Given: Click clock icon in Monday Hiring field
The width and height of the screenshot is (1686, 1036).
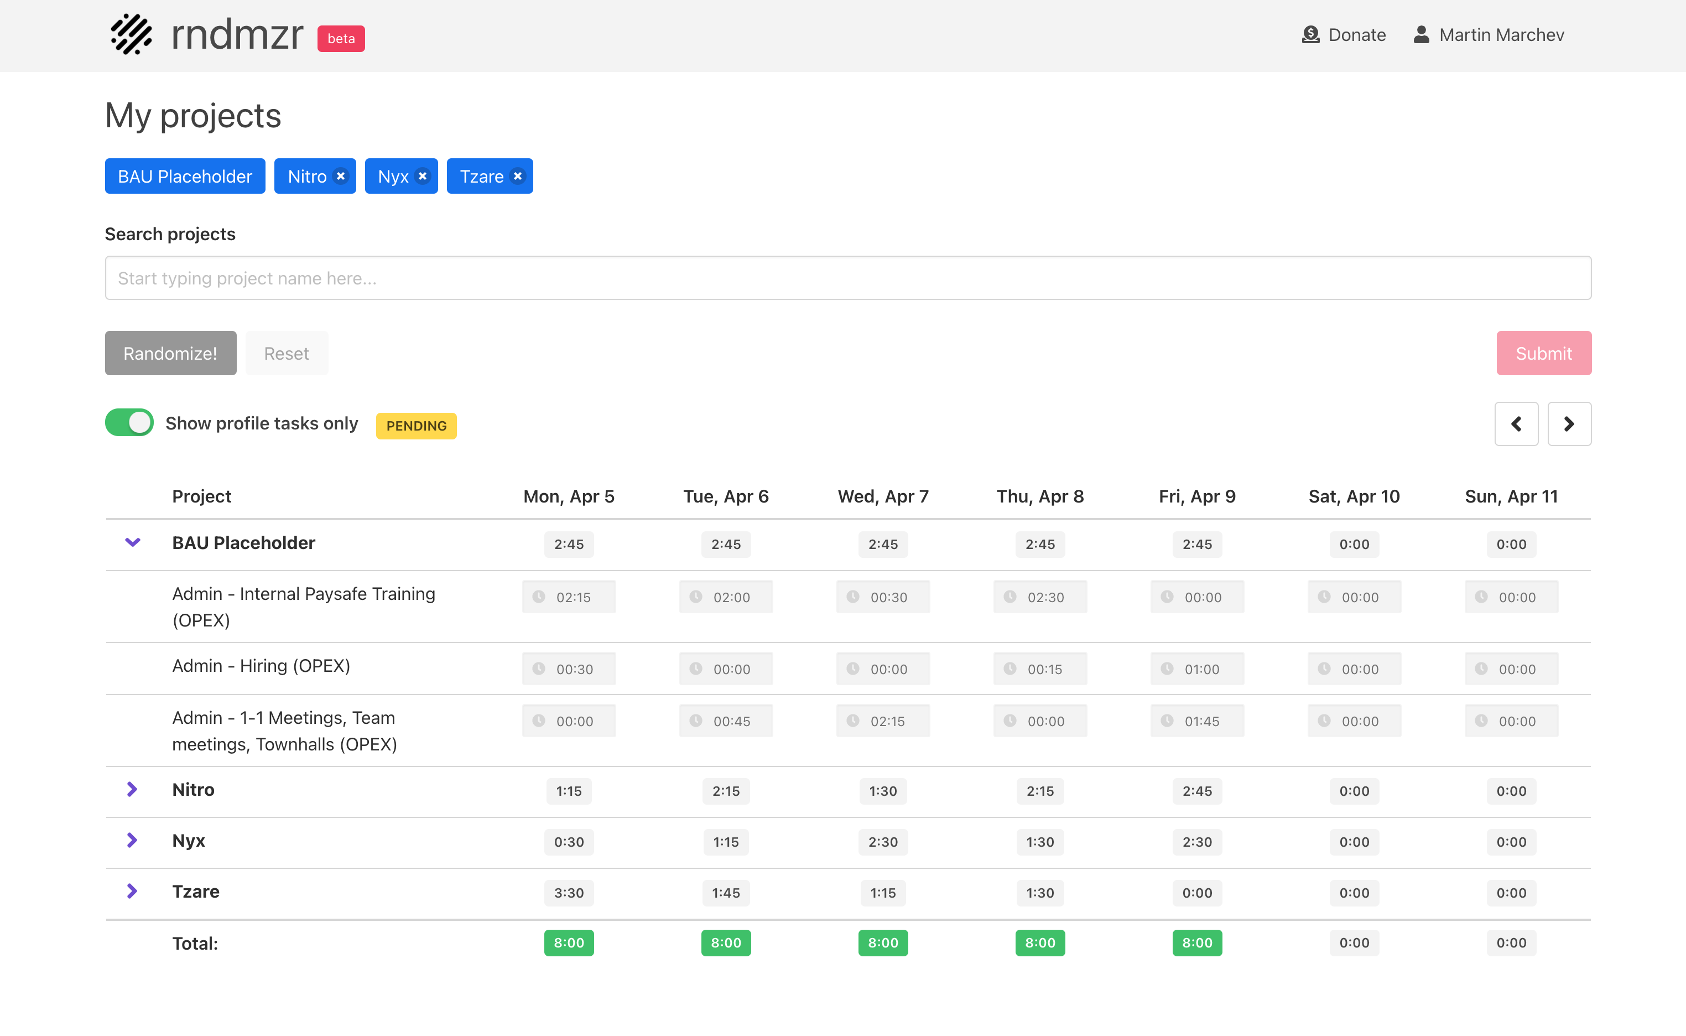Looking at the screenshot, I should point(539,669).
